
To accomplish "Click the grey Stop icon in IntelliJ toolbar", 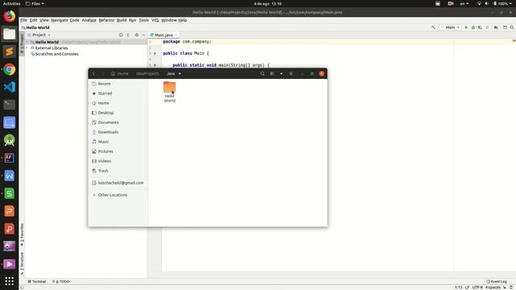I will (487, 27).
